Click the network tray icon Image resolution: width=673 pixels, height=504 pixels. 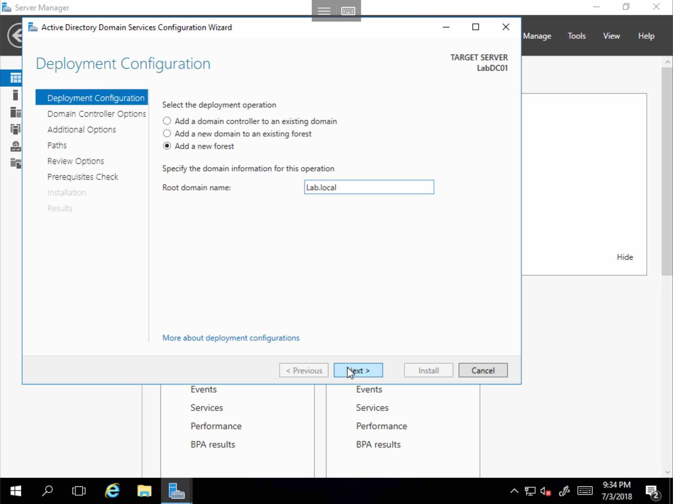tap(530, 491)
